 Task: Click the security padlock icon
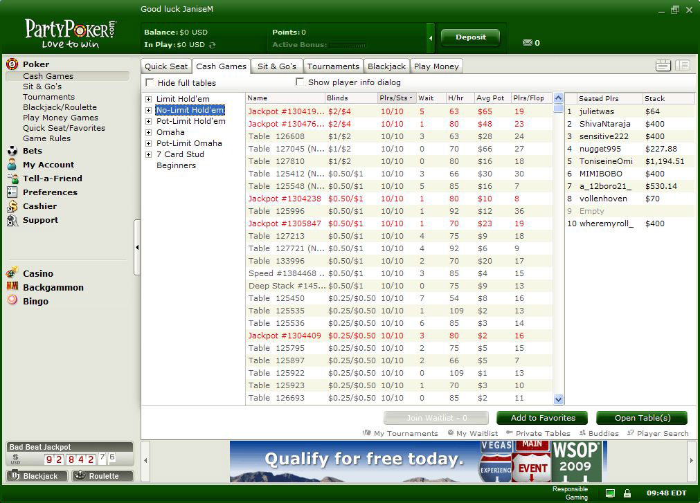627,493
